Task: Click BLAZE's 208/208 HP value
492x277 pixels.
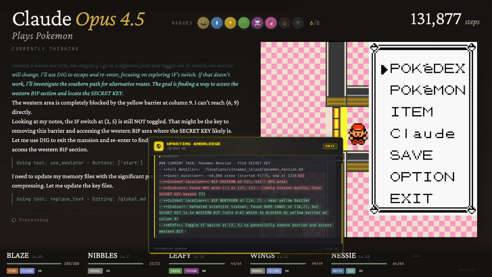Action: pyautogui.click(x=72, y=264)
